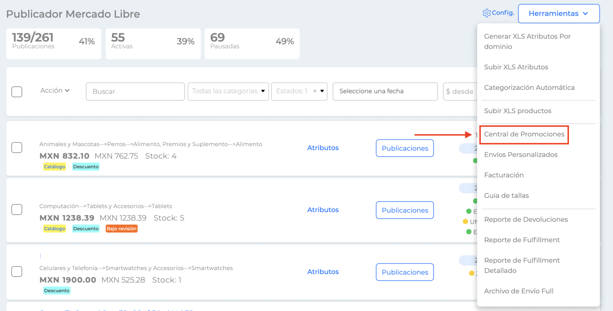Click into the Buscar search field
The height and width of the screenshot is (311, 613).
tap(135, 92)
